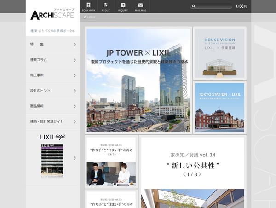Expand the chevron beside 施工事例
276x208 pixels.
coord(75,75)
